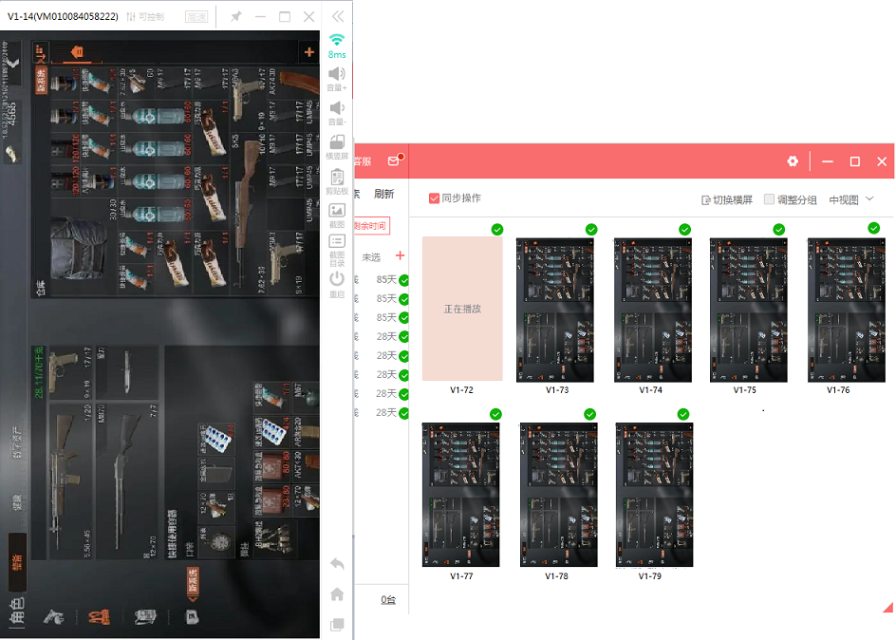The width and height of the screenshot is (896, 640).
Task: Click the 切换横屏 switch landscape button
Action: pos(727,199)
